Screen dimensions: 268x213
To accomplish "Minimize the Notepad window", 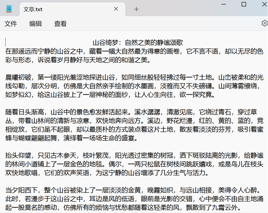I will pyautogui.click(x=223, y=4).
